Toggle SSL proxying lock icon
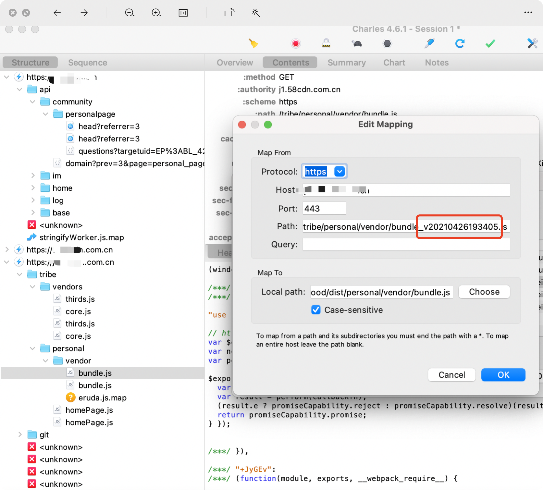 coord(326,43)
